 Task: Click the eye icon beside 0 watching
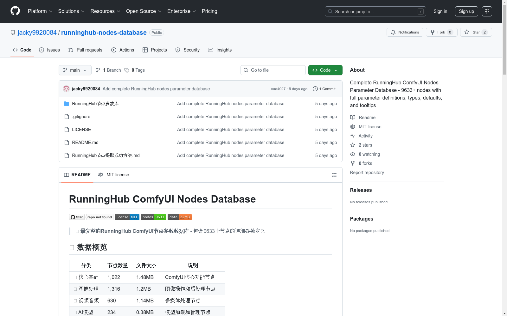(353, 154)
